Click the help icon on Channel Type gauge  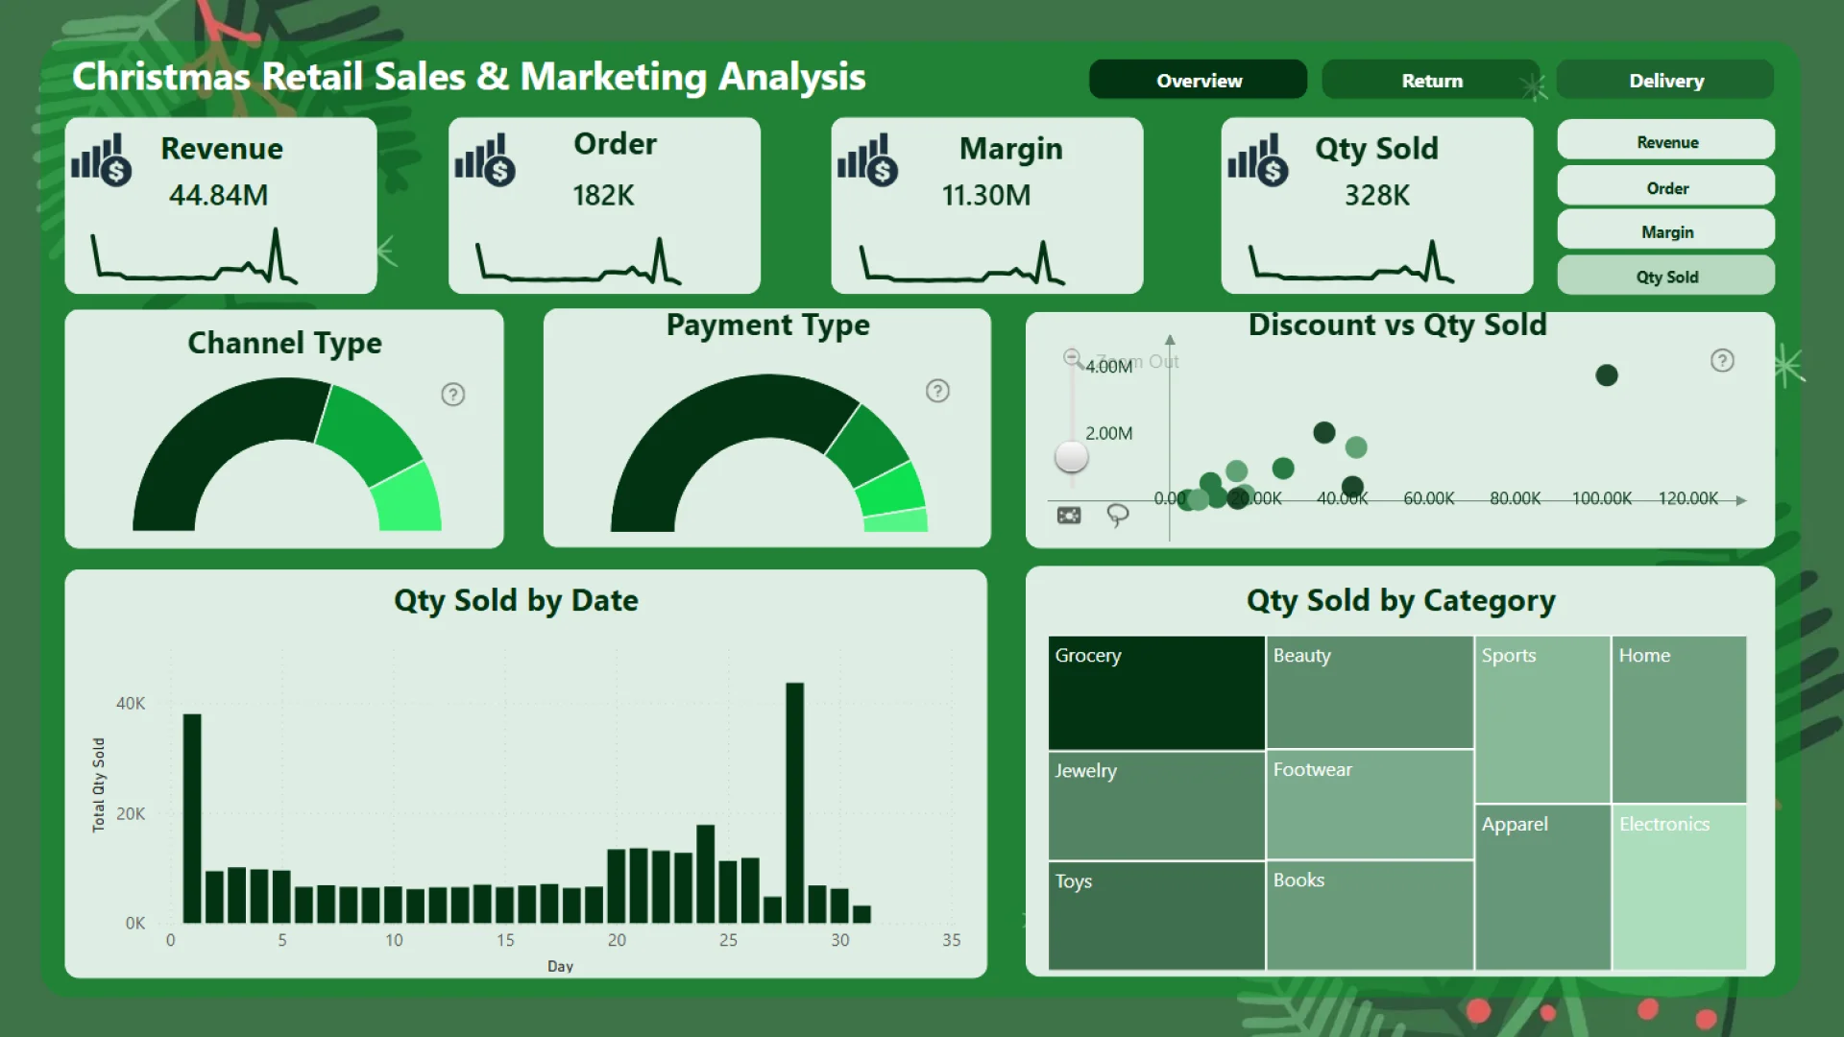pyautogui.click(x=452, y=394)
